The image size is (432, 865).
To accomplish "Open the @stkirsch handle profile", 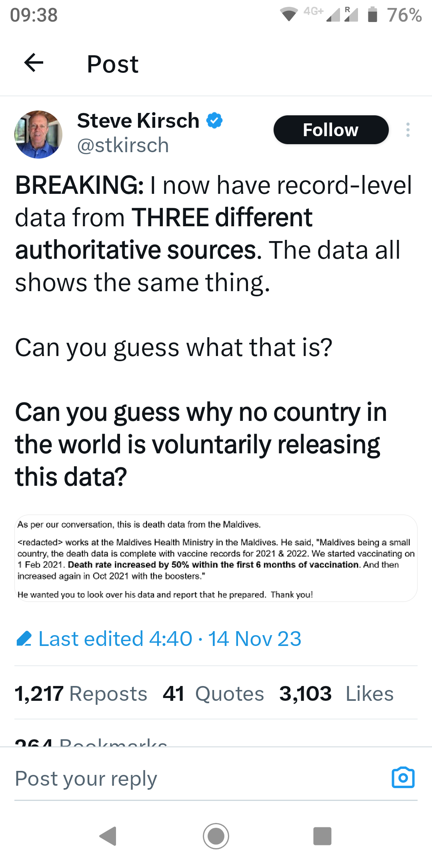I will point(123,145).
